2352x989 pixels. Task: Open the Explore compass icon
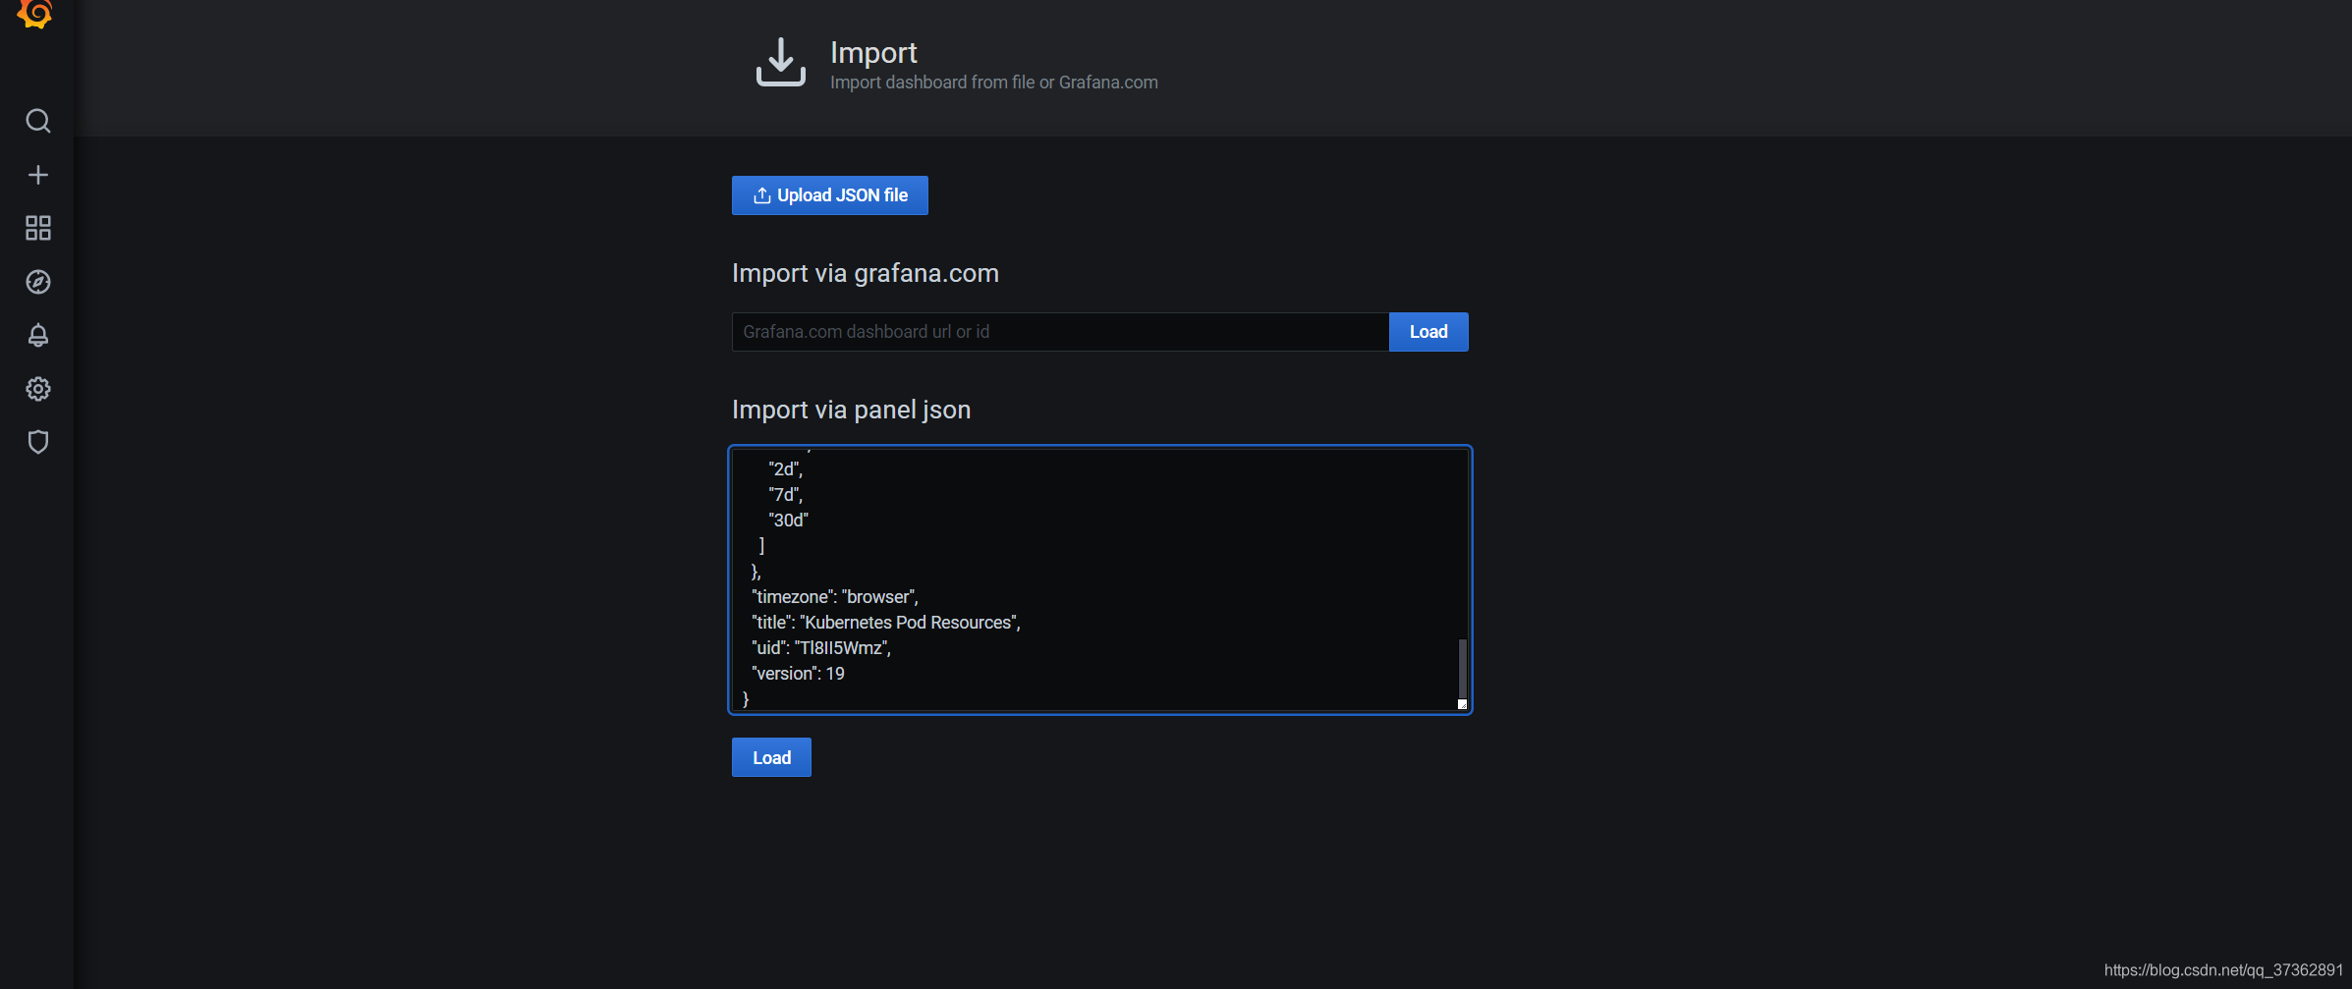pyautogui.click(x=38, y=282)
